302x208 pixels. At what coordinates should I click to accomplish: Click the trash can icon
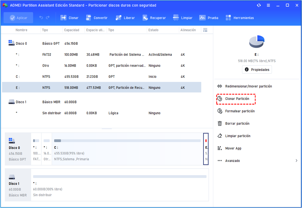point(219,123)
